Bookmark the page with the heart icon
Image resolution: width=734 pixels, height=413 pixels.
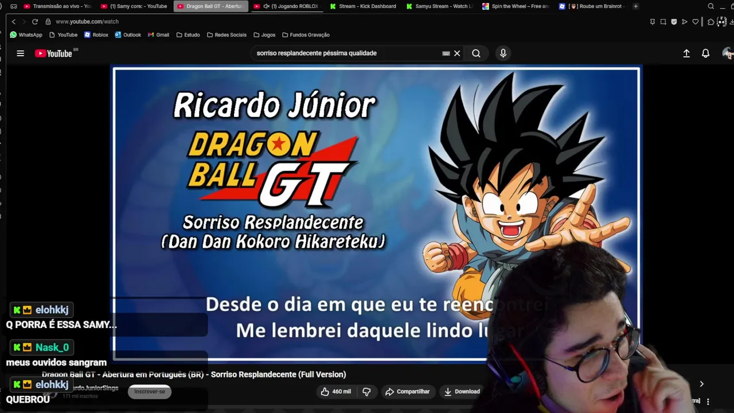[x=696, y=22]
